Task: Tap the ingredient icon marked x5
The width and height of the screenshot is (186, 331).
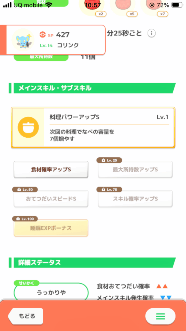Action: pos(123,6)
